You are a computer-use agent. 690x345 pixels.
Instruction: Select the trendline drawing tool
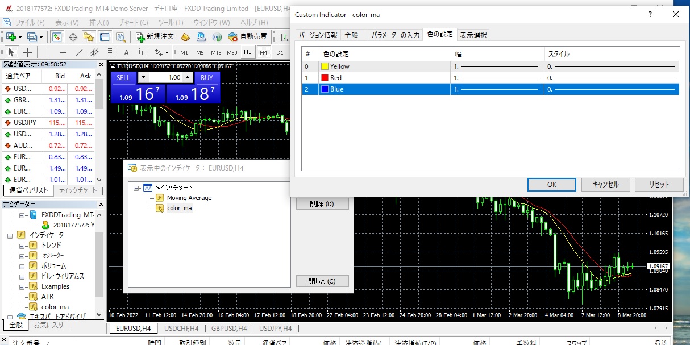(79, 52)
